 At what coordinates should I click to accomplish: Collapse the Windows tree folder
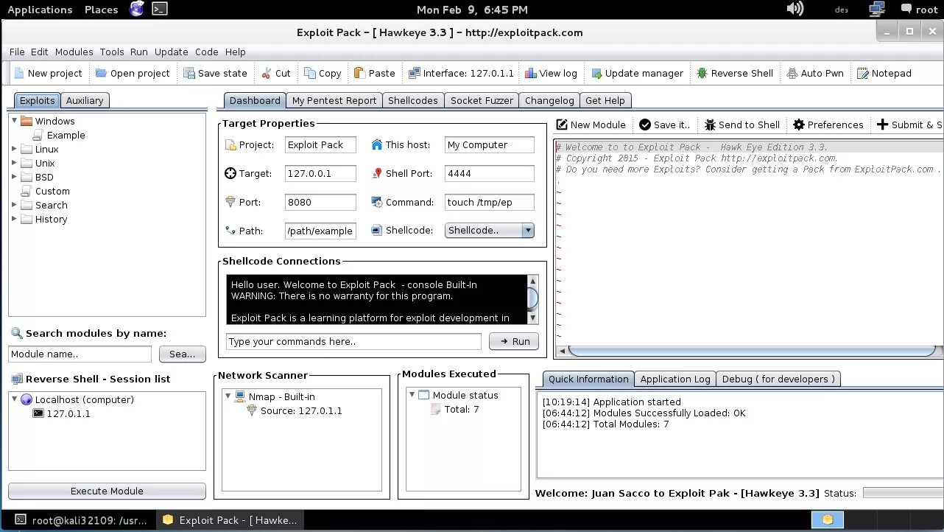pyautogui.click(x=14, y=120)
